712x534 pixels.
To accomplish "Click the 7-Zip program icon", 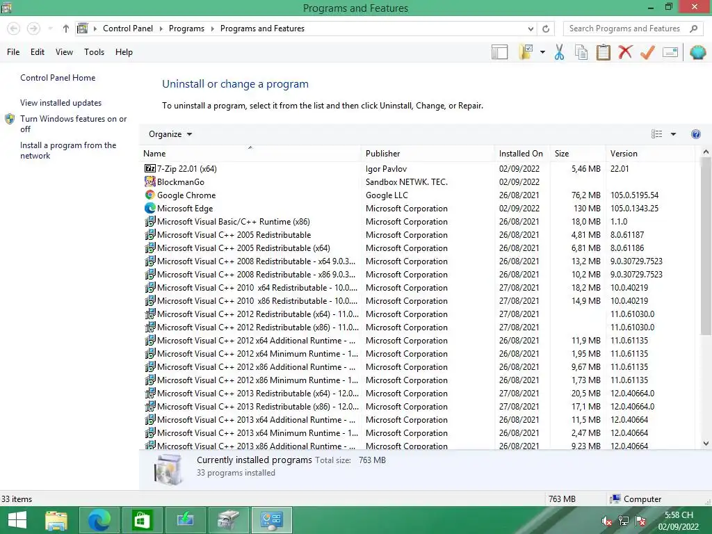I will 150,168.
